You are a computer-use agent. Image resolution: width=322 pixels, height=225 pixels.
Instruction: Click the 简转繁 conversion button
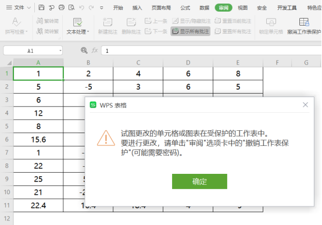[x=48, y=31]
